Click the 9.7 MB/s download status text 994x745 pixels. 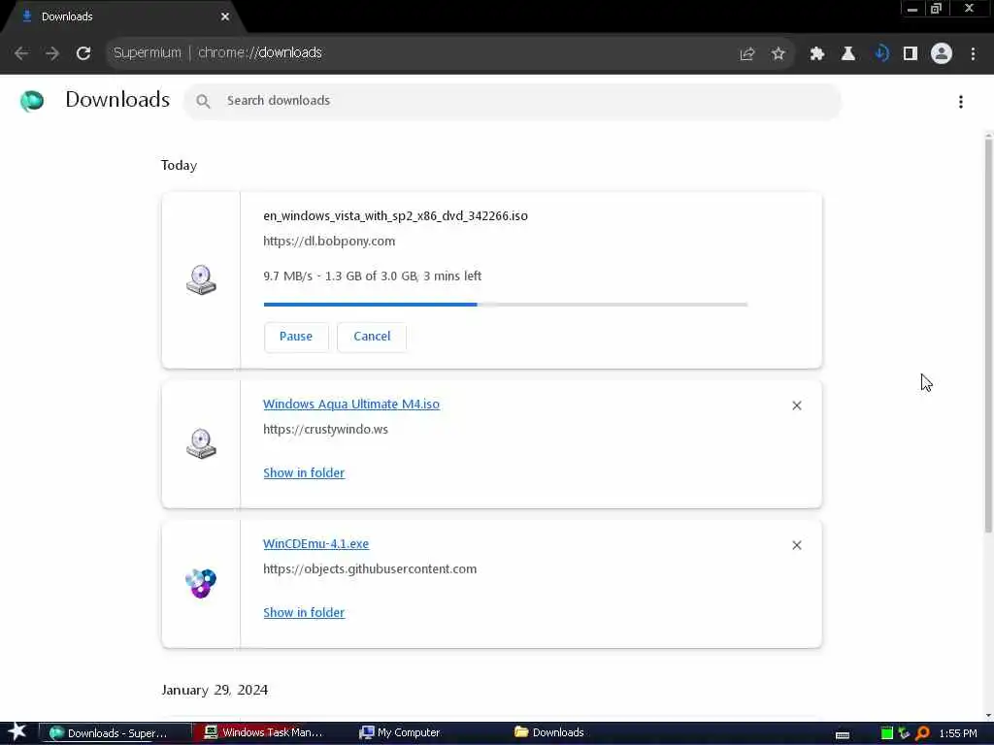pos(372,276)
